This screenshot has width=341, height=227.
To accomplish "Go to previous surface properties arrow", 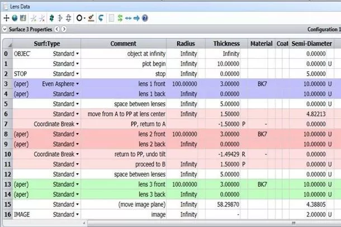I will (x=57, y=29).
